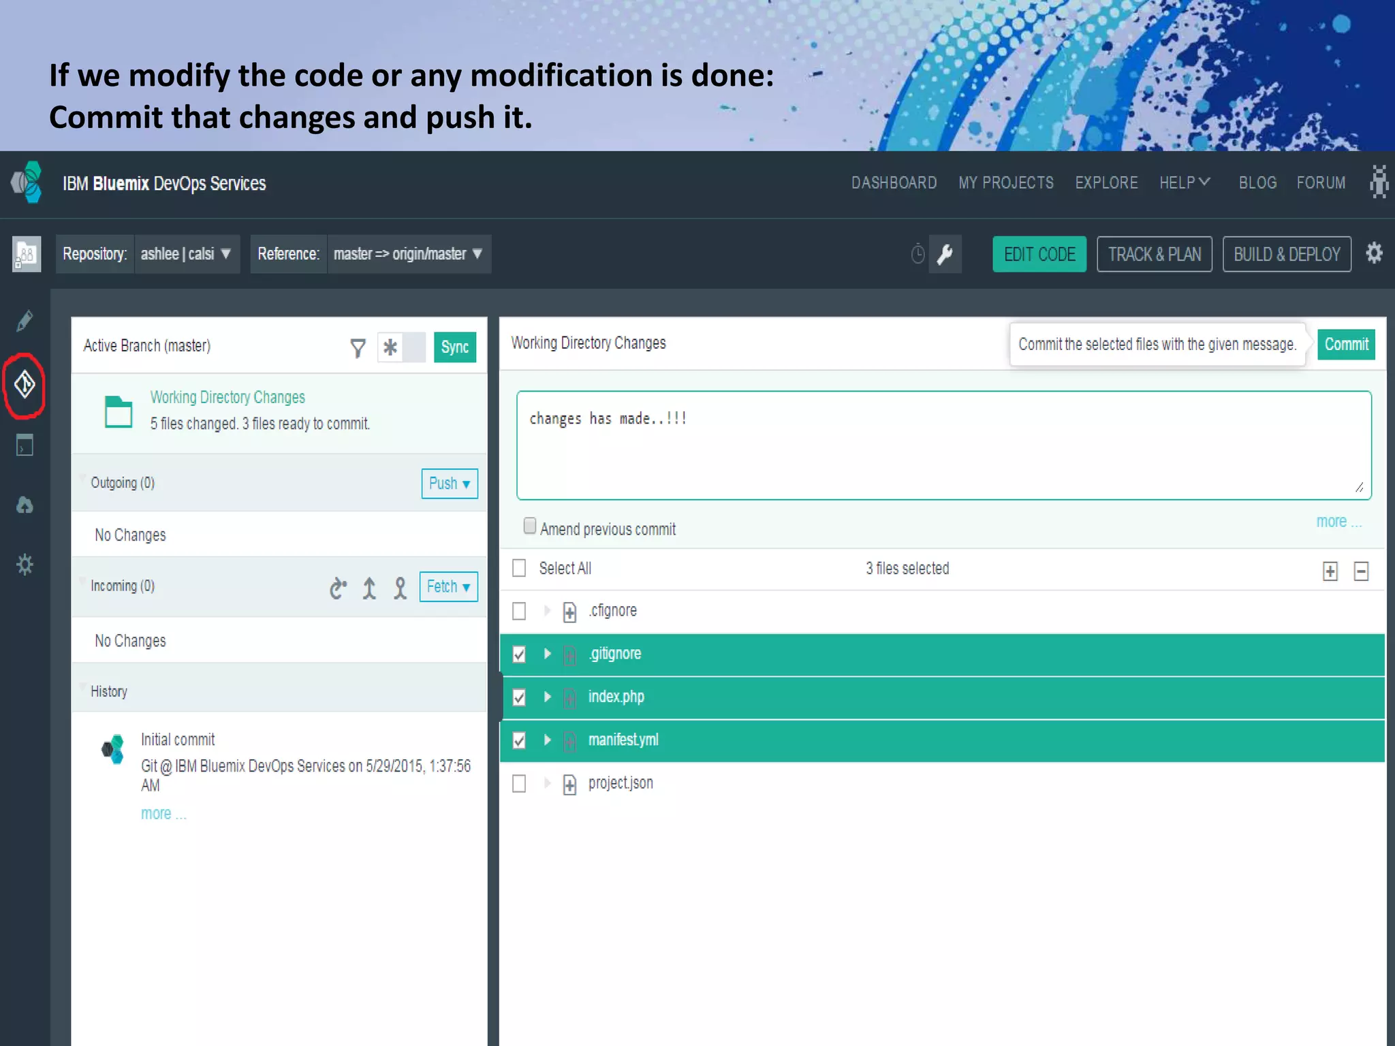Image resolution: width=1395 pixels, height=1046 pixels.
Task: Go to DASHBOARD in top navigation
Action: [894, 183]
